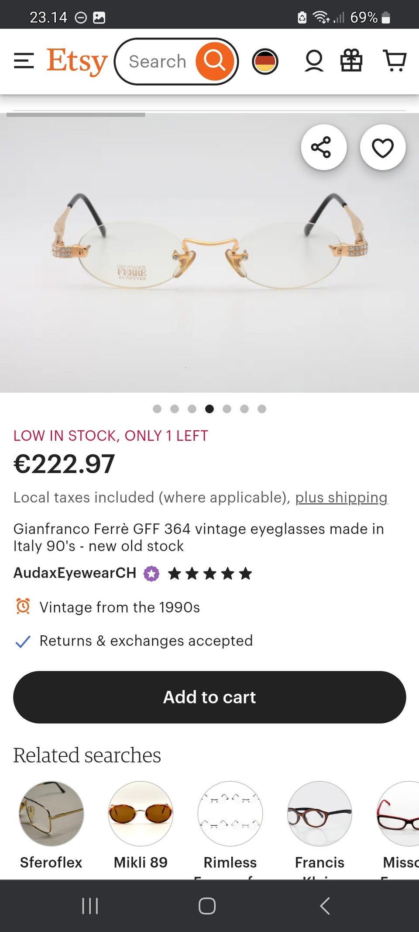Screen dimensions: 419x932
Task: Tap the orange search magnifier button
Action: (215, 61)
